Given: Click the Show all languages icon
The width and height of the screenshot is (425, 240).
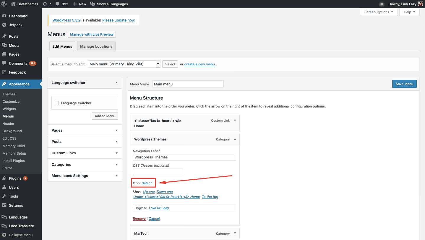Looking at the screenshot, I should click(93, 4).
